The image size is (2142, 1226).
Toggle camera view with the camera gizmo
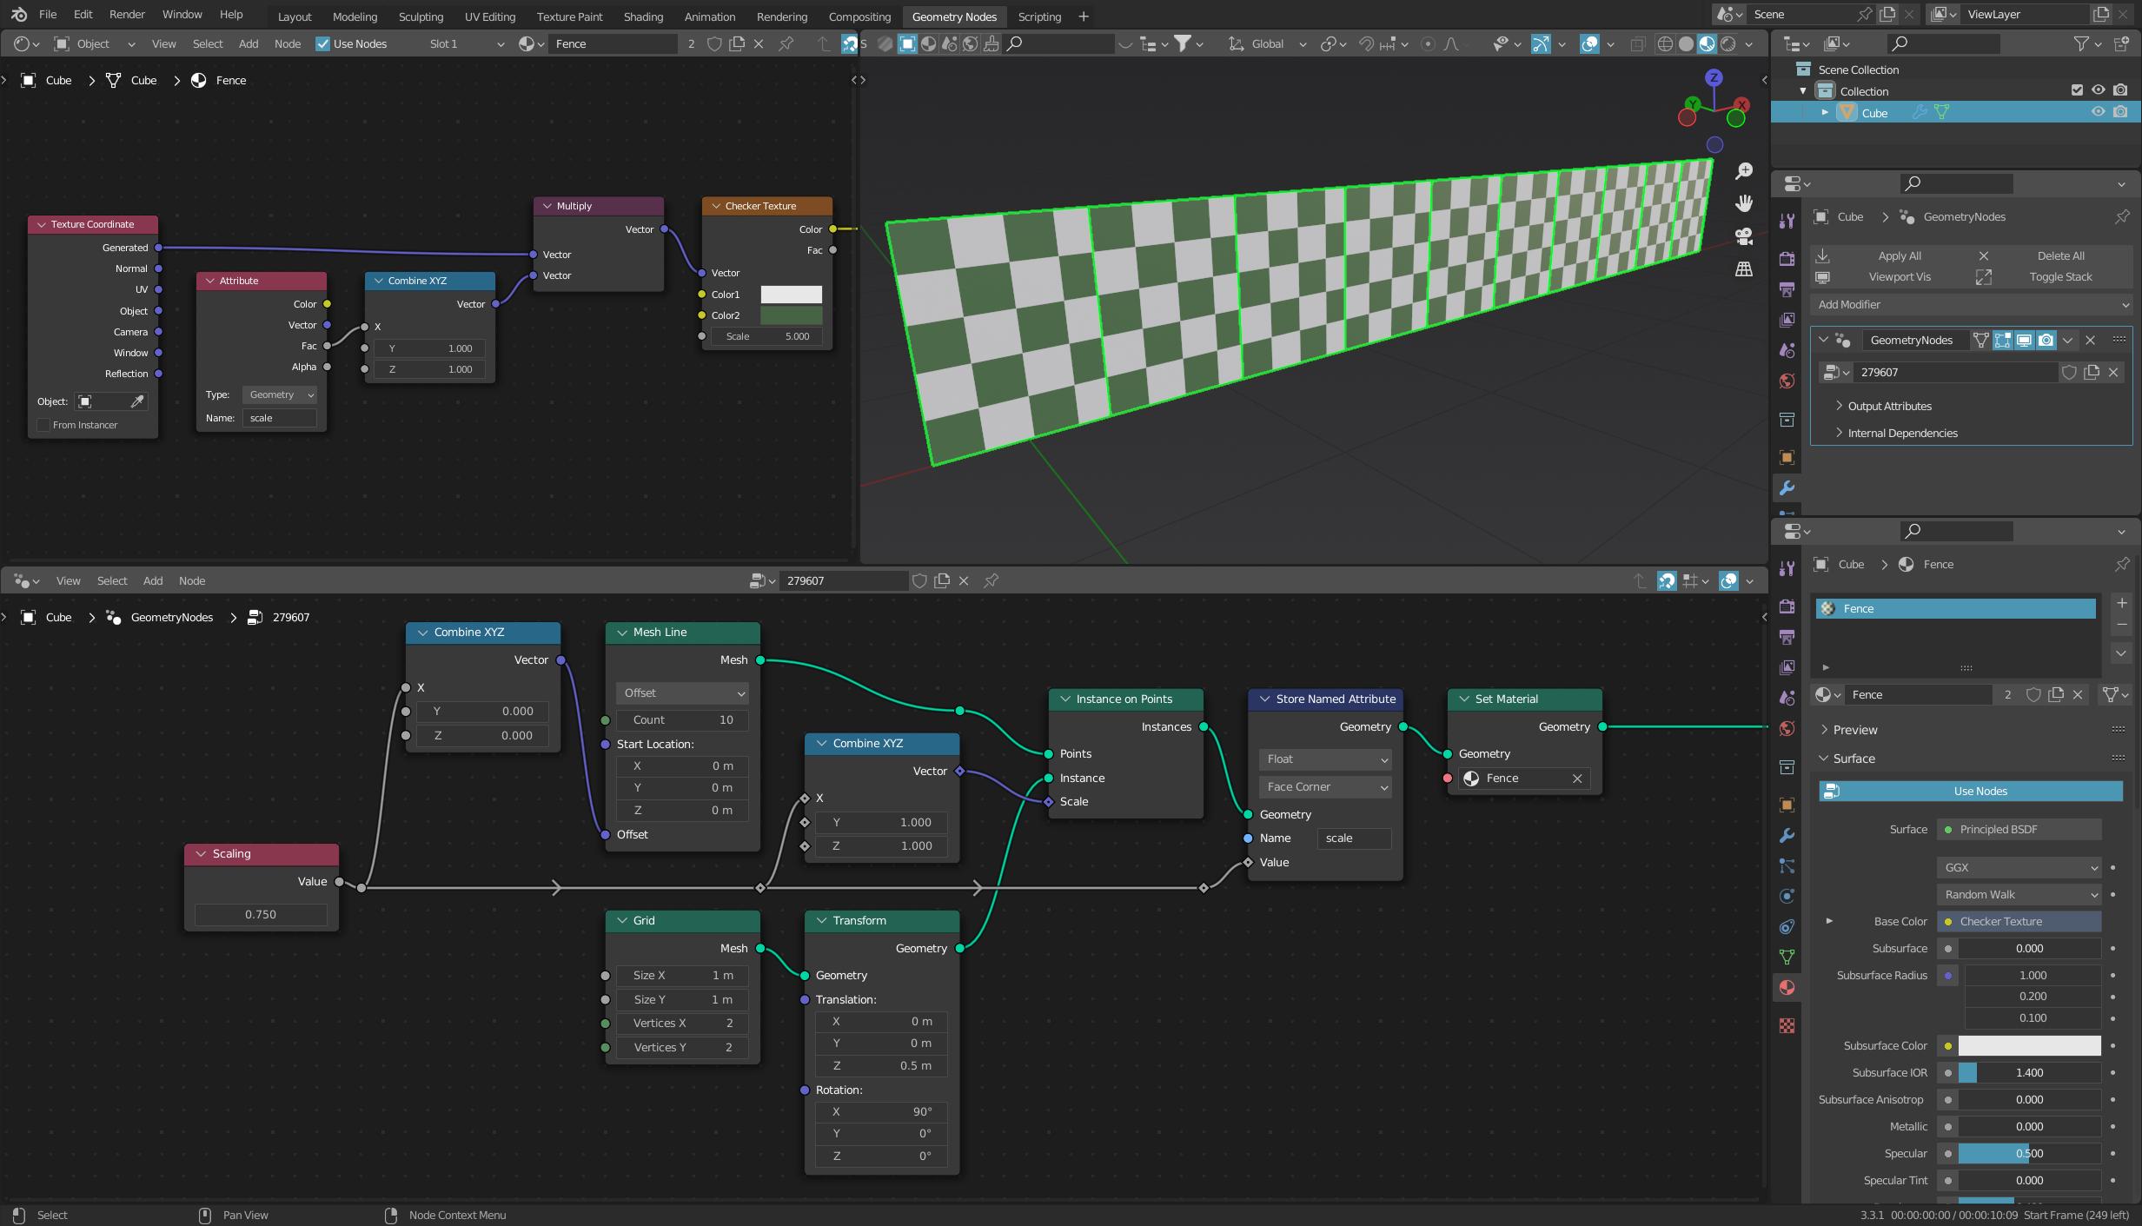pyautogui.click(x=1743, y=236)
